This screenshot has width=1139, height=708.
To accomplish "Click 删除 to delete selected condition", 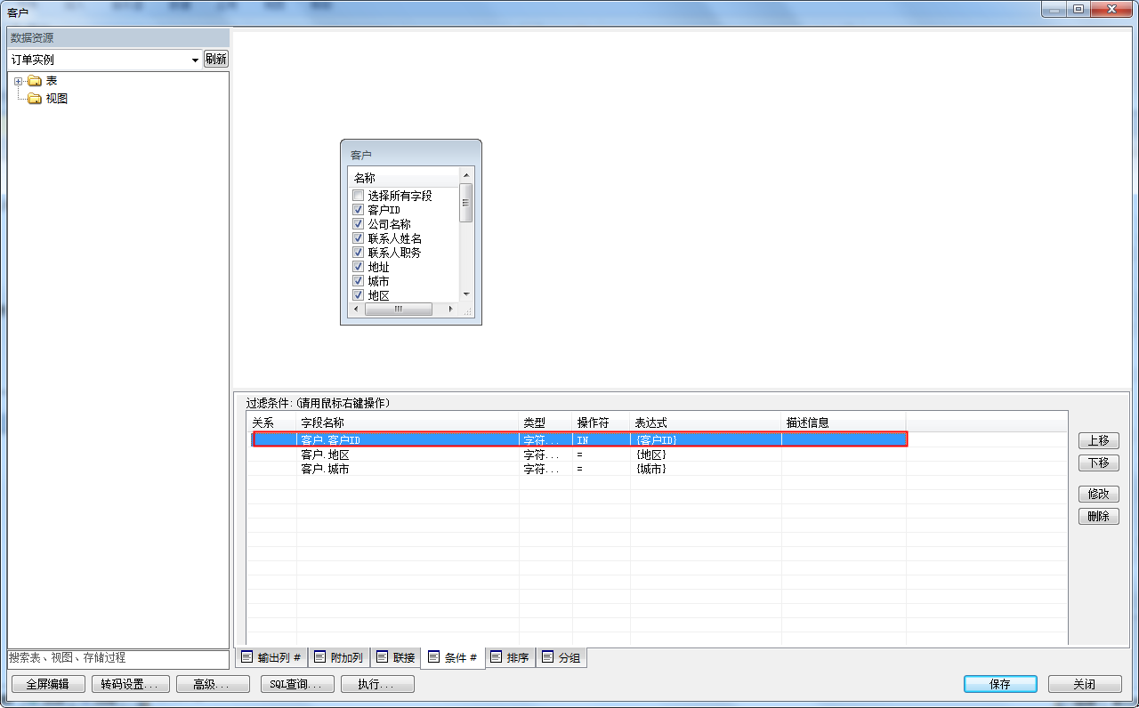I will [x=1098, y=516].
